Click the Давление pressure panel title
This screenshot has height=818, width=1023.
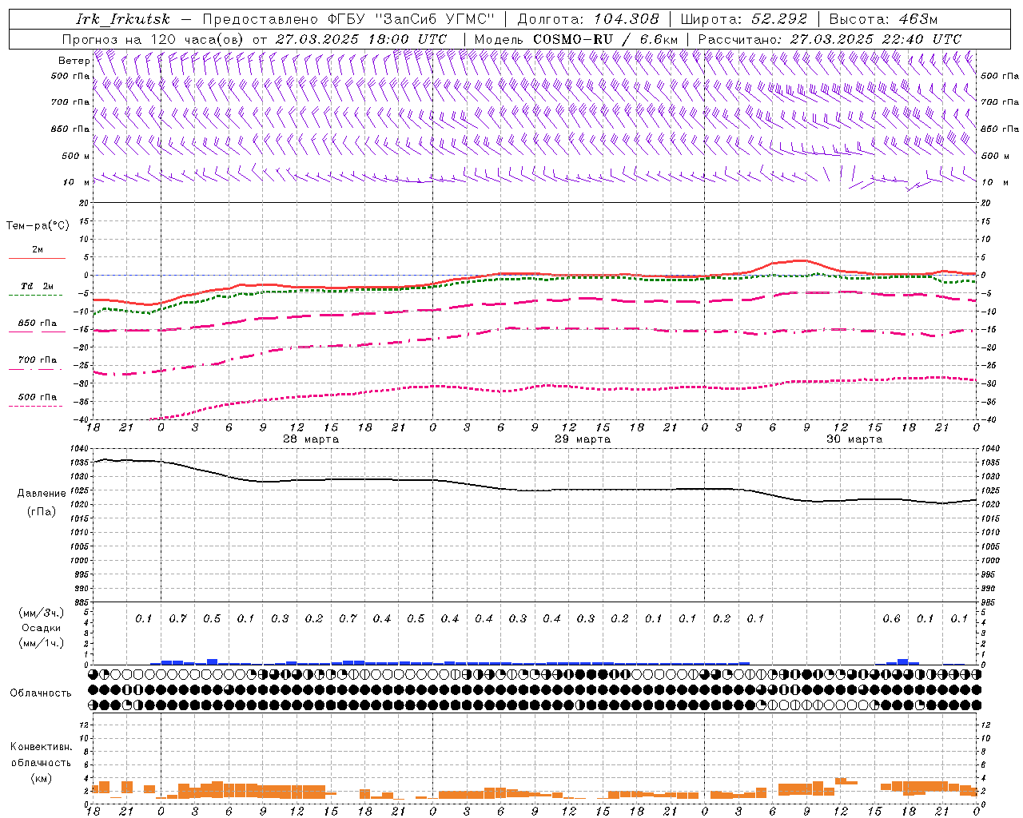coord(41,494)
